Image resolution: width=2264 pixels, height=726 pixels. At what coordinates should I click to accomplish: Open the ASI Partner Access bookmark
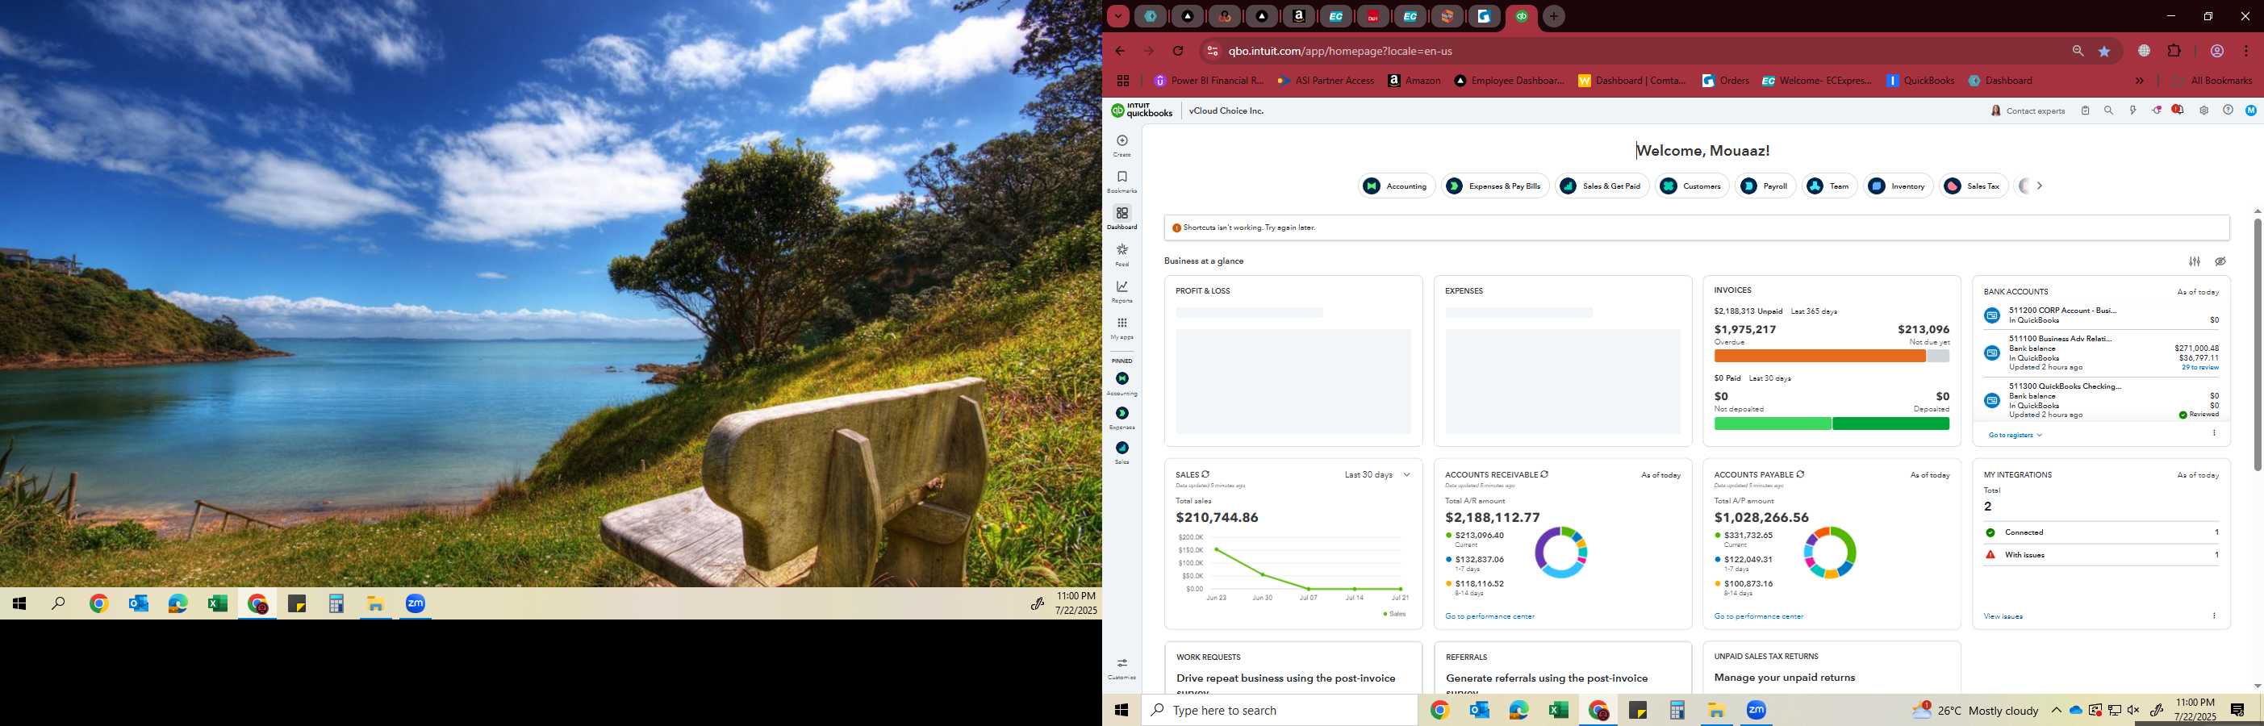click(1326, 81)
